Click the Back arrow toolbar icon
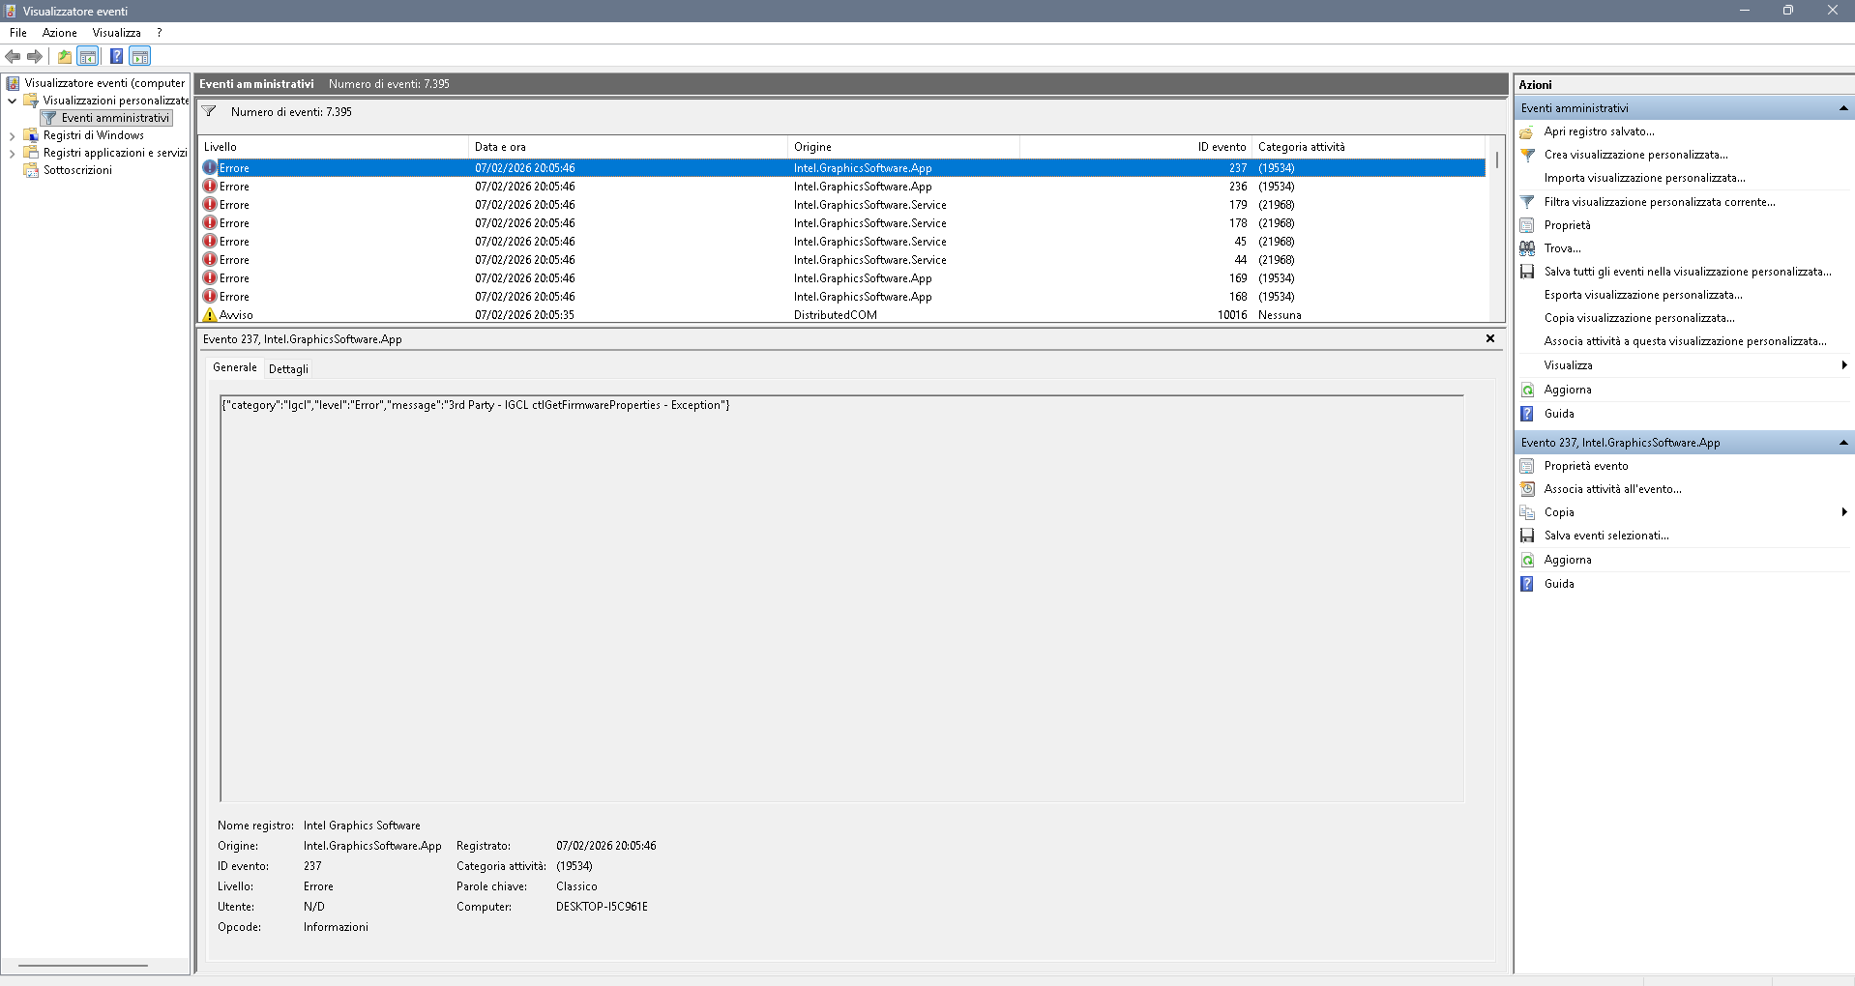The width and height of the screenshot is (1855, 986). click(x=13, y=56)
